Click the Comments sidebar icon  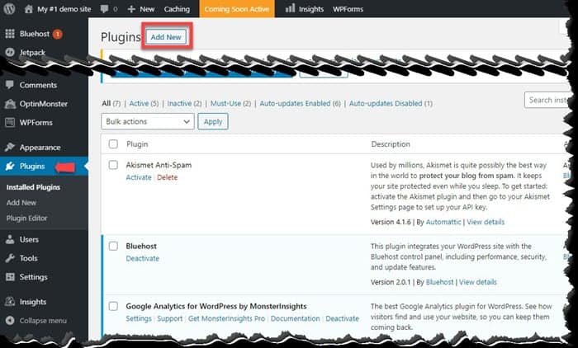[x=10, y=85]
